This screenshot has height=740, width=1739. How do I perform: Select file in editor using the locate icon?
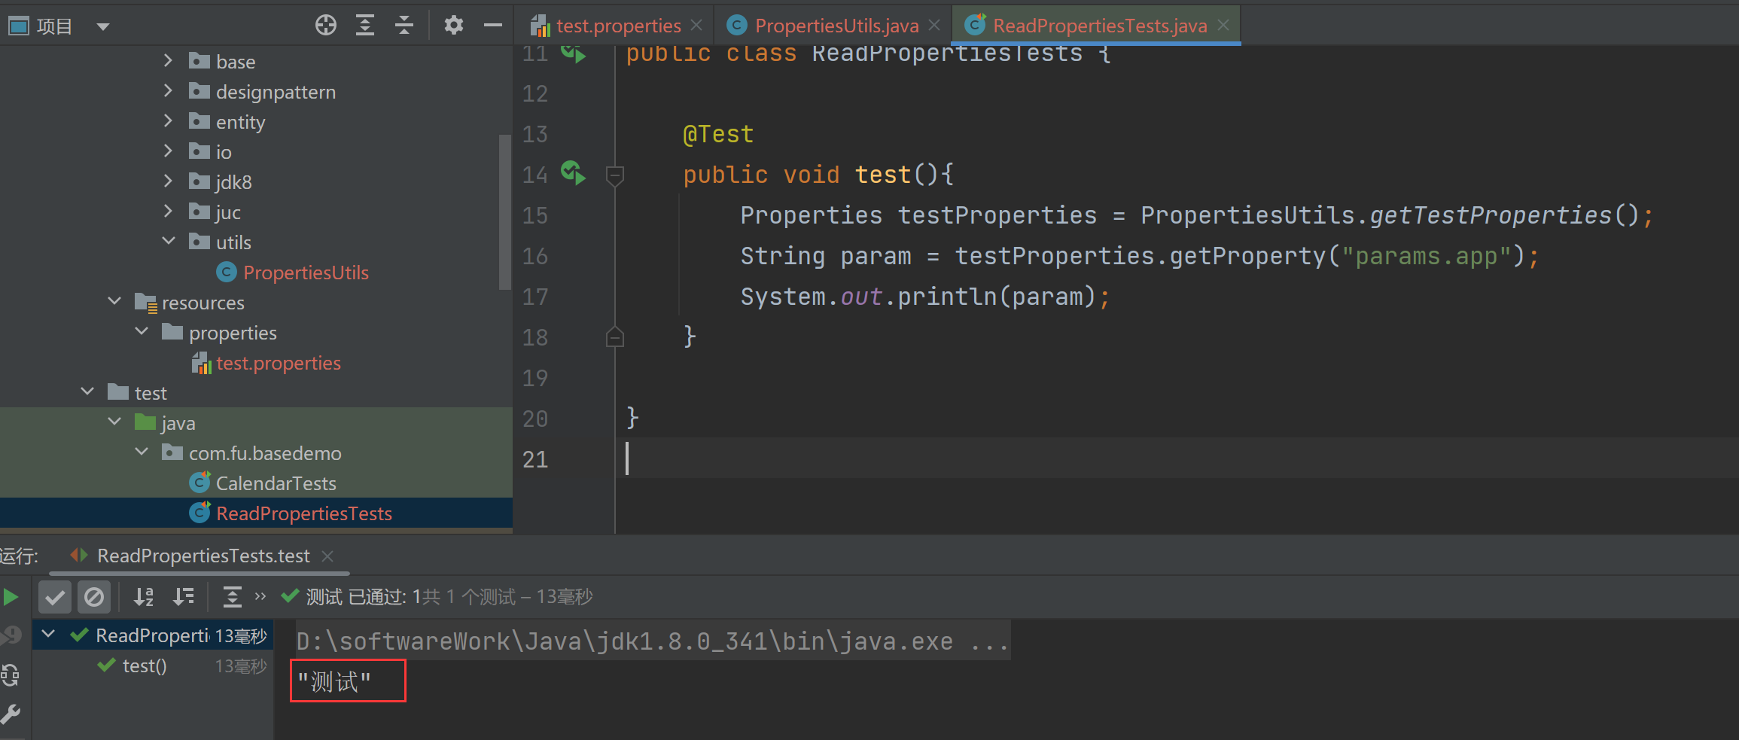click(x=326, y=25)
